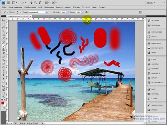This screenshot has width=167, height=125.
Task: Click status bar zoom percentage field
Action: pyautogui.click(x=10, y=123)
